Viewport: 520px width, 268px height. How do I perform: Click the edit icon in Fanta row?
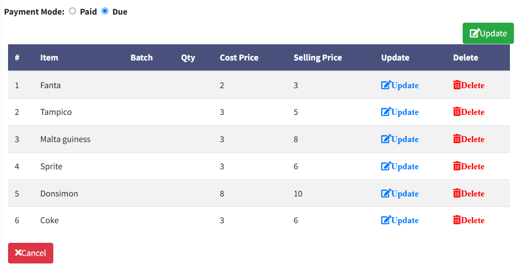tap(386, 85)
